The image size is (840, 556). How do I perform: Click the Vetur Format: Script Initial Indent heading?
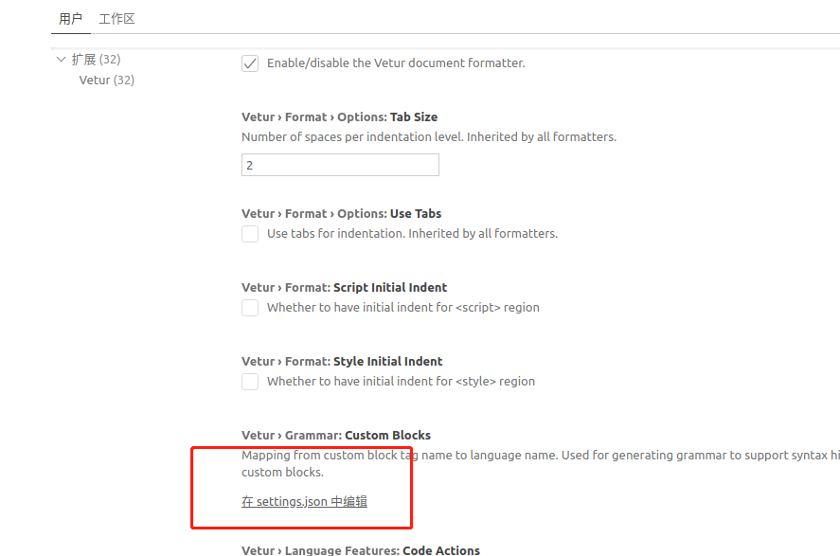(x=342, y=287)
